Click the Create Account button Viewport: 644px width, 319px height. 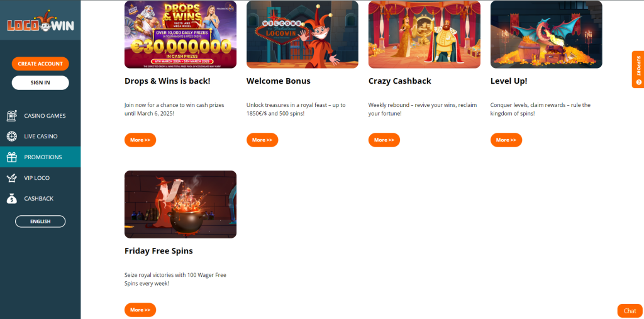[x=40, y=64]
